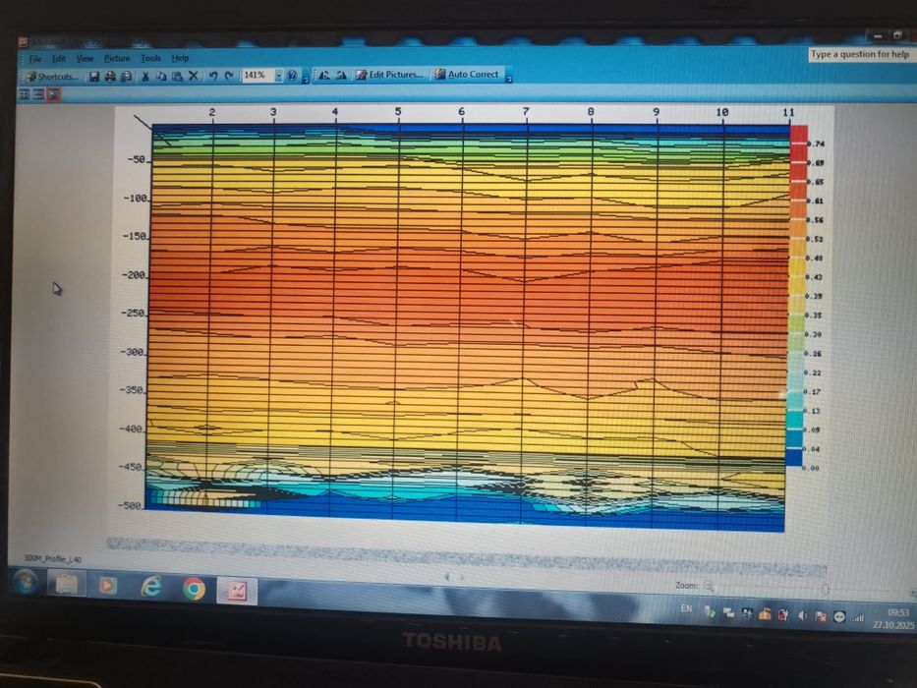Screen dimensions: 917x688
Task: Open the Shortcuts pane button
Action: coord(51,77)
